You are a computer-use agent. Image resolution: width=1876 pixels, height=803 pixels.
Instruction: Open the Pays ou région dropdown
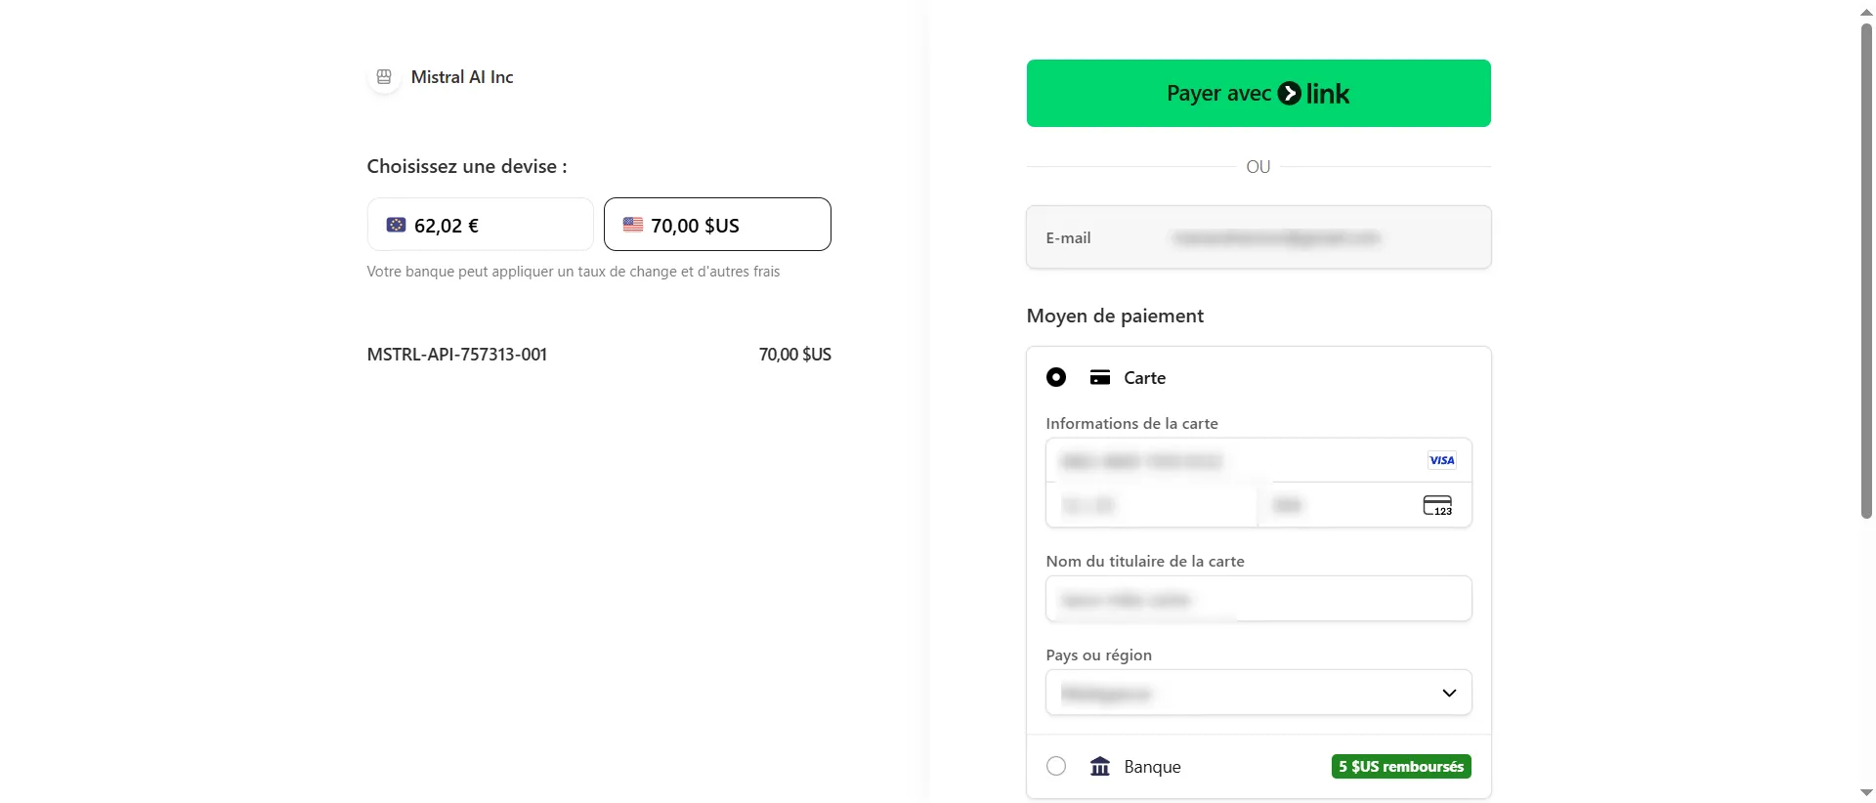coord(1258,693)
